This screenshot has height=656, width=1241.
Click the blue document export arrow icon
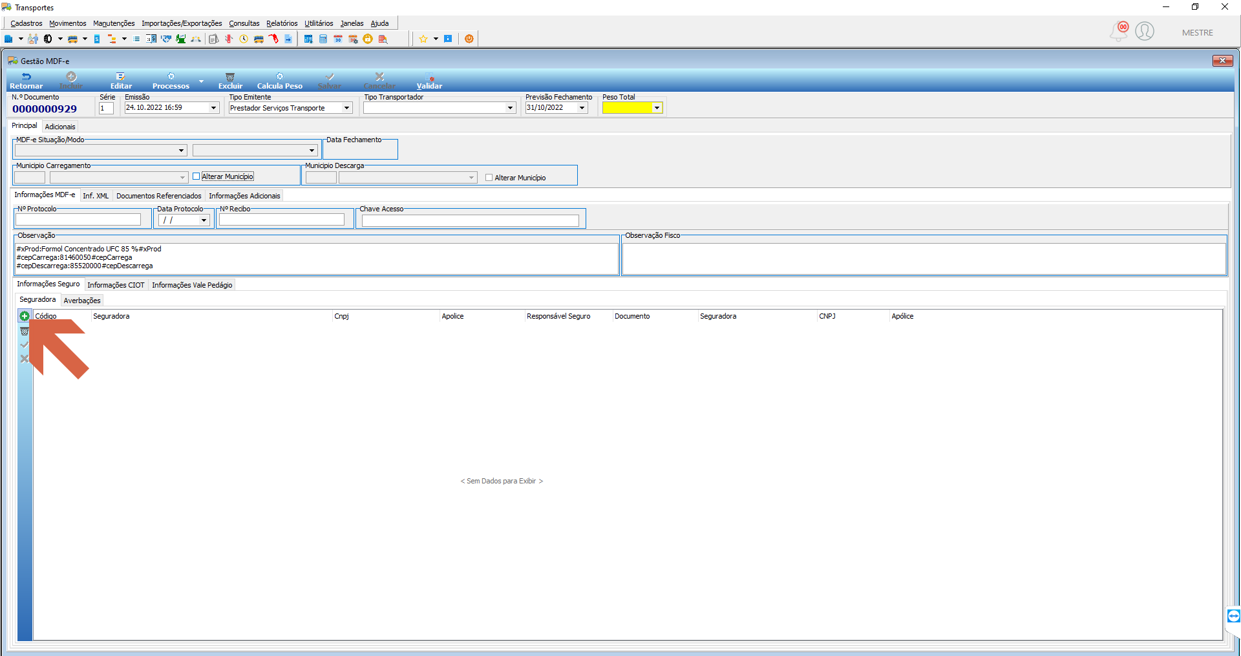tap(288, 39)
